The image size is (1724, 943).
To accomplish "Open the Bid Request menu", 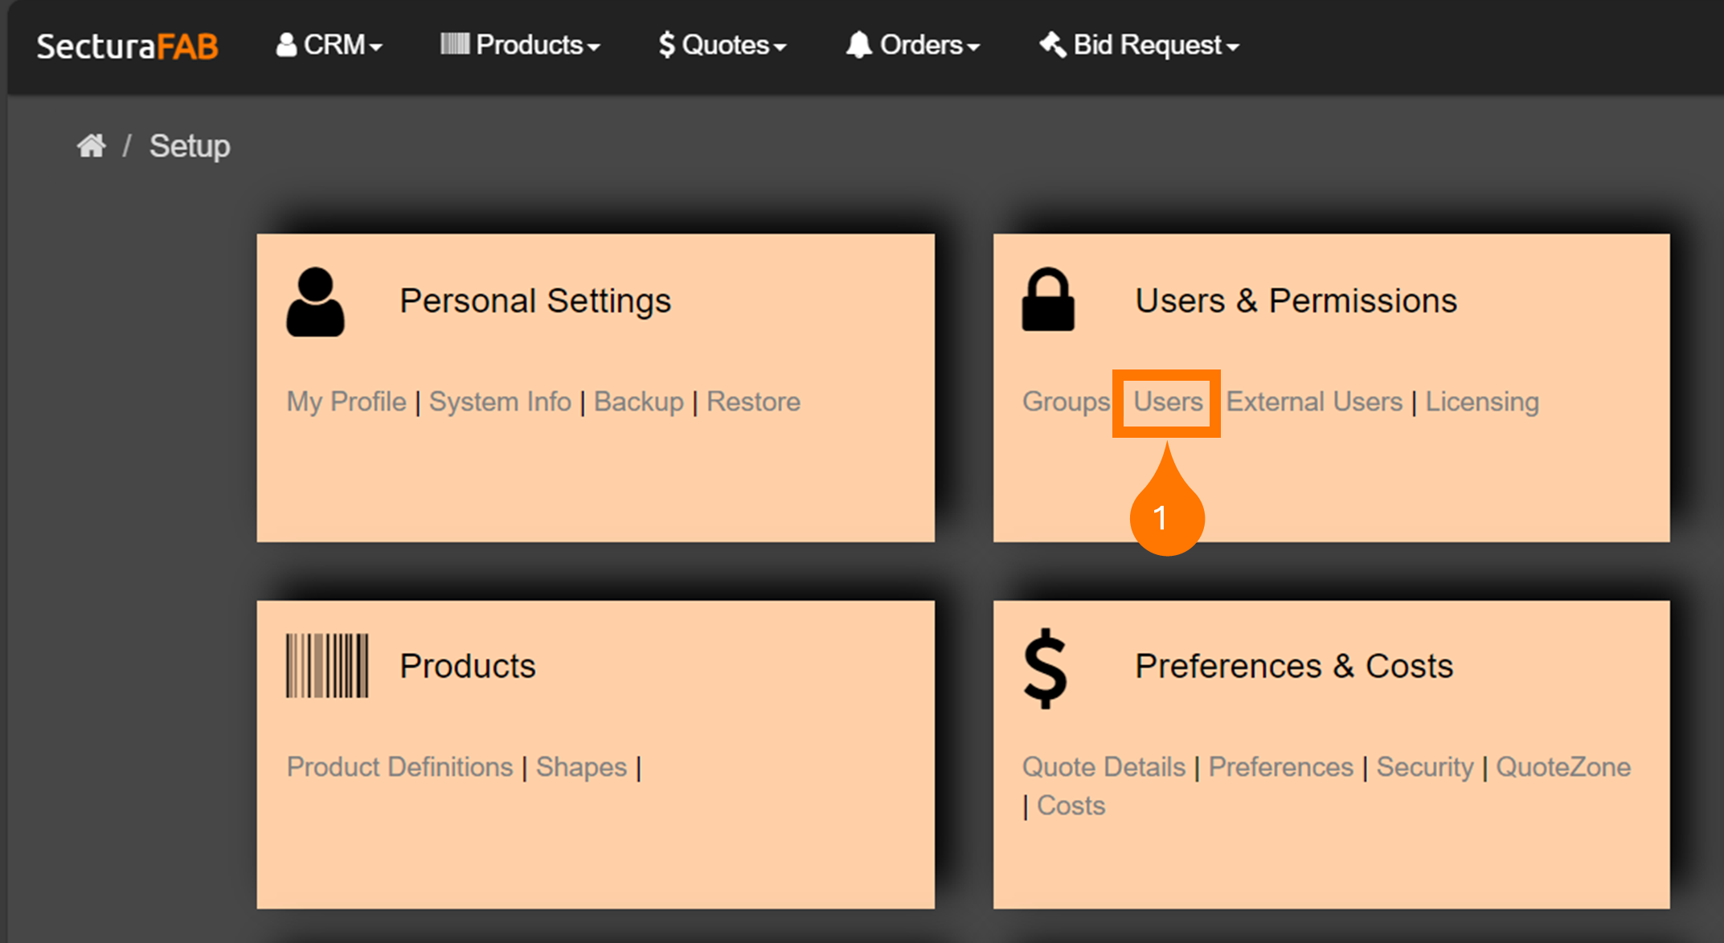I will 1140,45.
